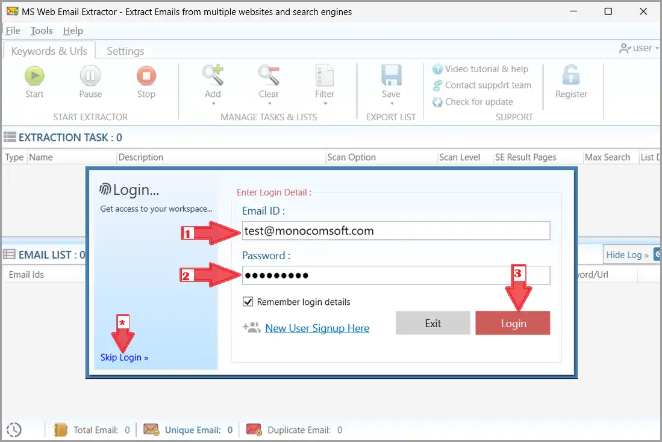Click the Contact support team icon
662x442 pixels.
[437, 85]
